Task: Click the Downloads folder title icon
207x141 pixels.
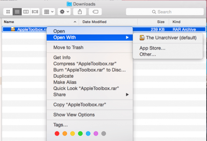Action: tap(69, 4)
